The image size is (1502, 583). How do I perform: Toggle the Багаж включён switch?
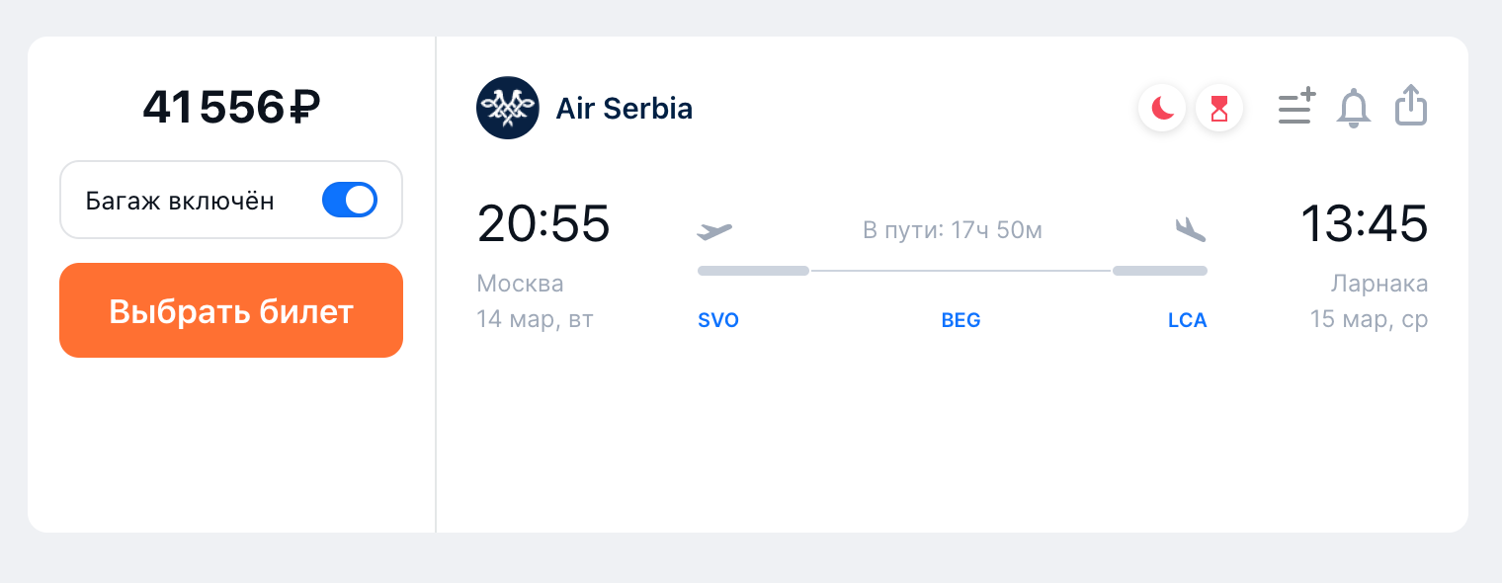click(x=350, y=201)
